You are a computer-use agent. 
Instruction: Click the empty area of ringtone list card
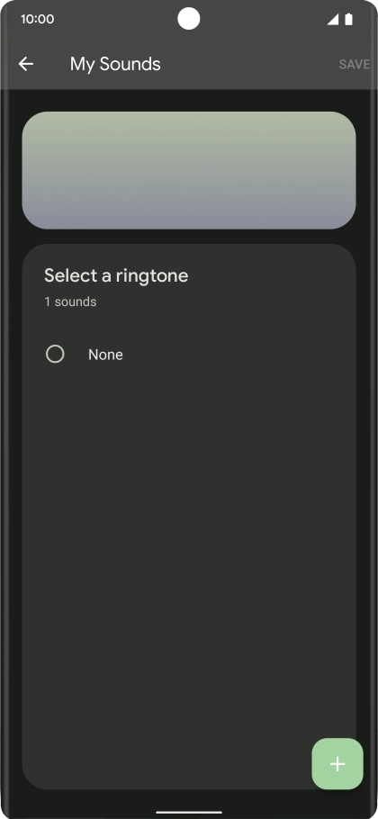189,548
